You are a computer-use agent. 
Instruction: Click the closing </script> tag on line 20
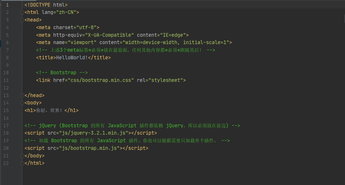tap(135, 148)
